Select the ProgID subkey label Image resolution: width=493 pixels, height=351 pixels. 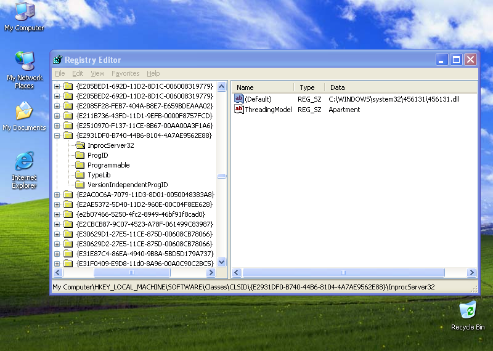click(x=98, y=155)
